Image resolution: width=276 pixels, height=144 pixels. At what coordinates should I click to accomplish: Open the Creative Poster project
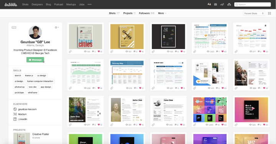[x=41, y=134]
